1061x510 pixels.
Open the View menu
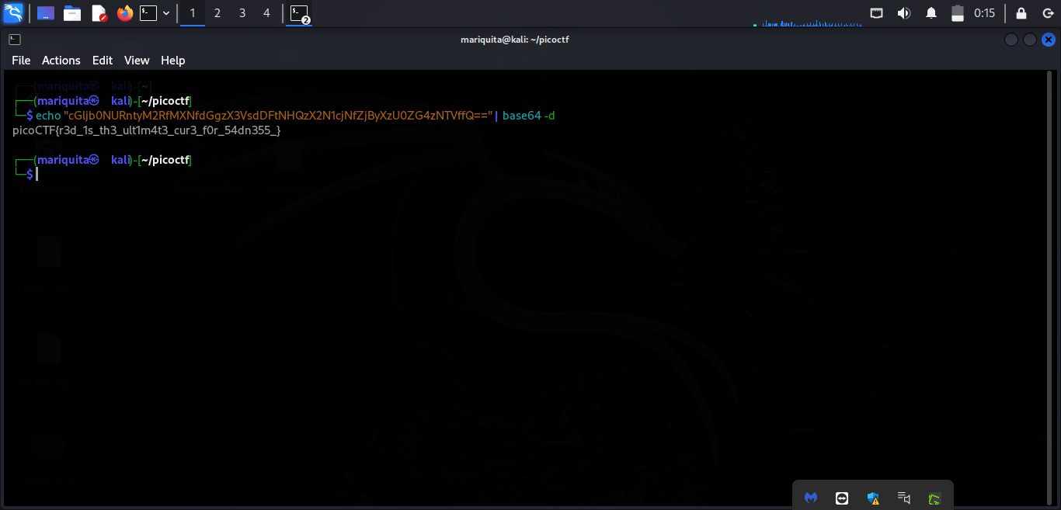click(137, 61)
